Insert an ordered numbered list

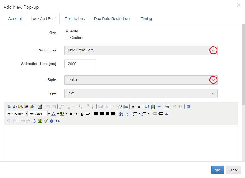click(144, 114)
